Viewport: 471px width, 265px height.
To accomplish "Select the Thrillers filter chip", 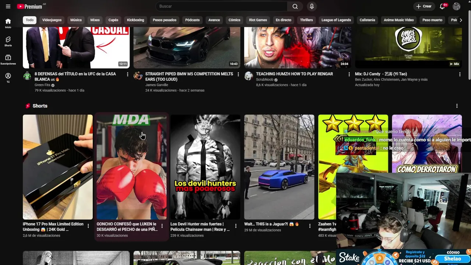I will (x=306, y=20).
